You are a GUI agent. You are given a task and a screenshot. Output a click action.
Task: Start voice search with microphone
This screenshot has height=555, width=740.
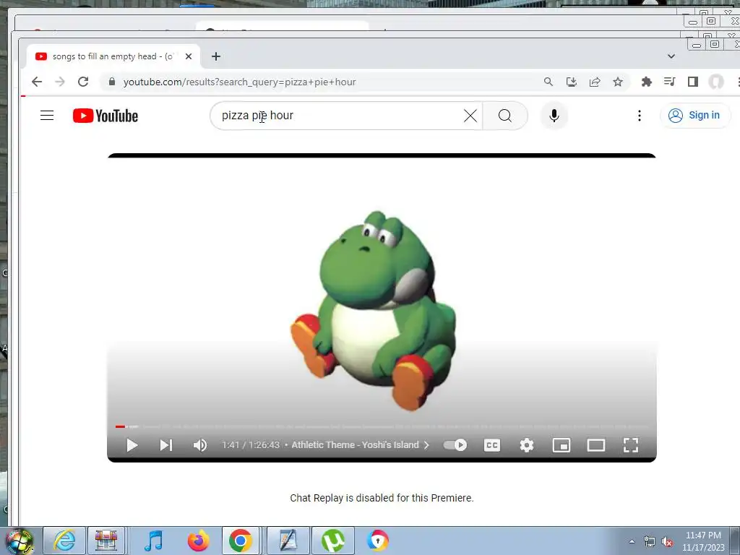coord(554,116)
